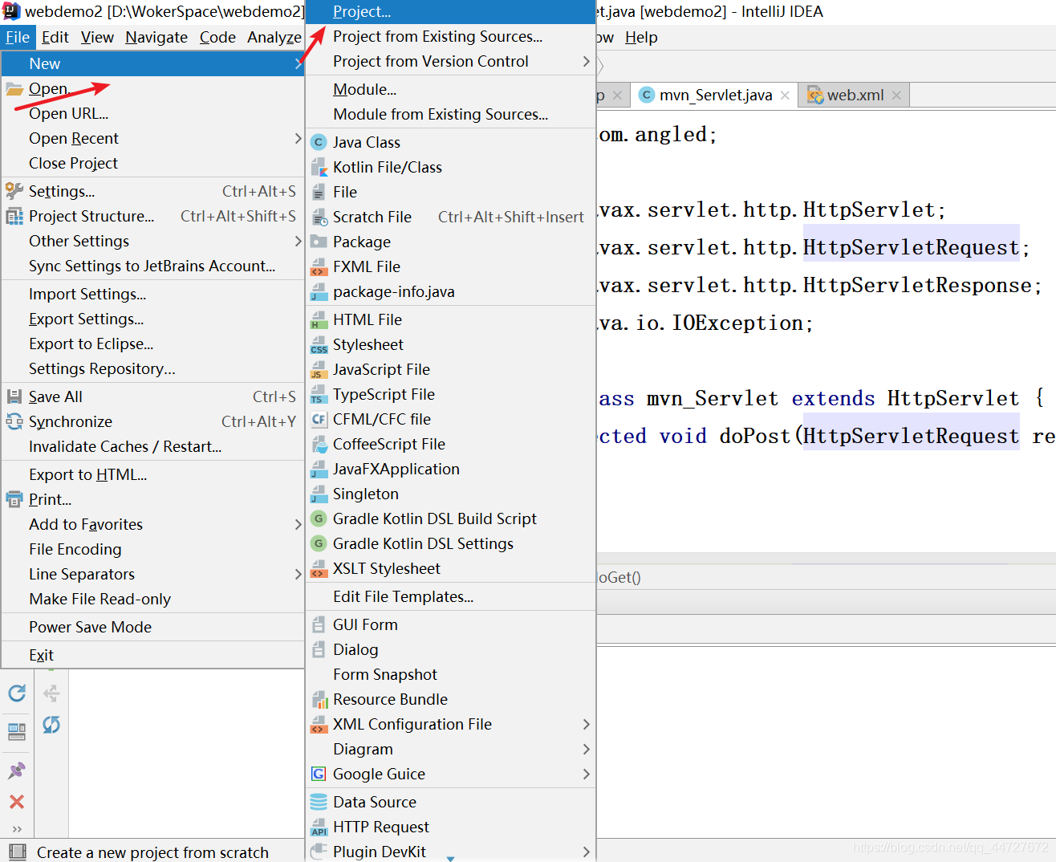This screenshot has height=862, width=1056.
Task: Click the Settings wrench icon in File menu
Action: pyautogui.click(x=14, y=191)
